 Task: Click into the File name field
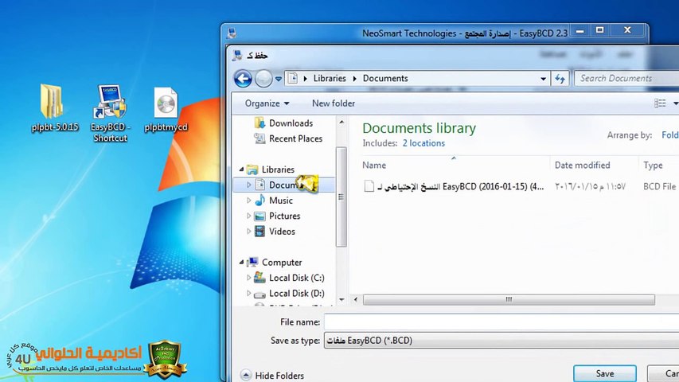coord(501,322)
